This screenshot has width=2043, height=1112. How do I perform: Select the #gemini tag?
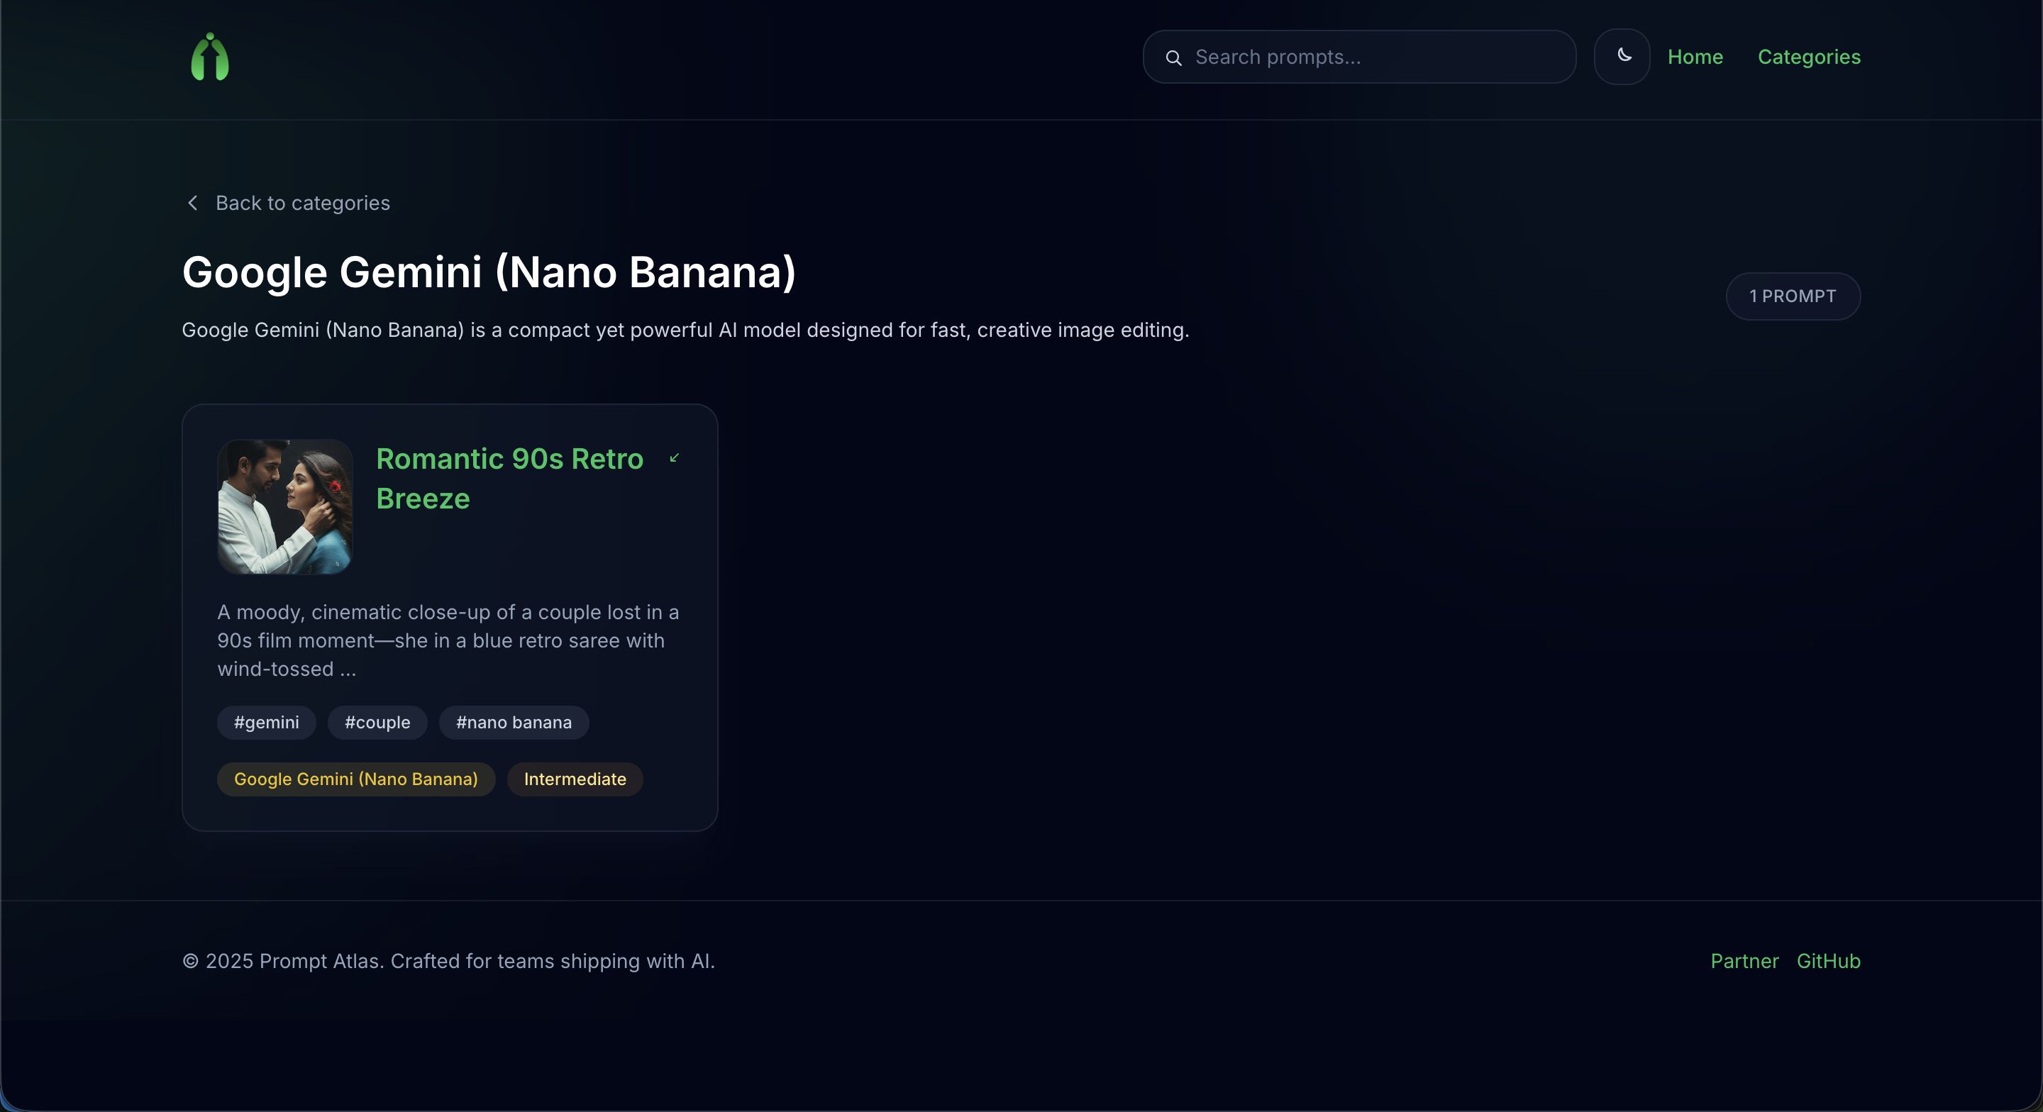pos(267,723)
